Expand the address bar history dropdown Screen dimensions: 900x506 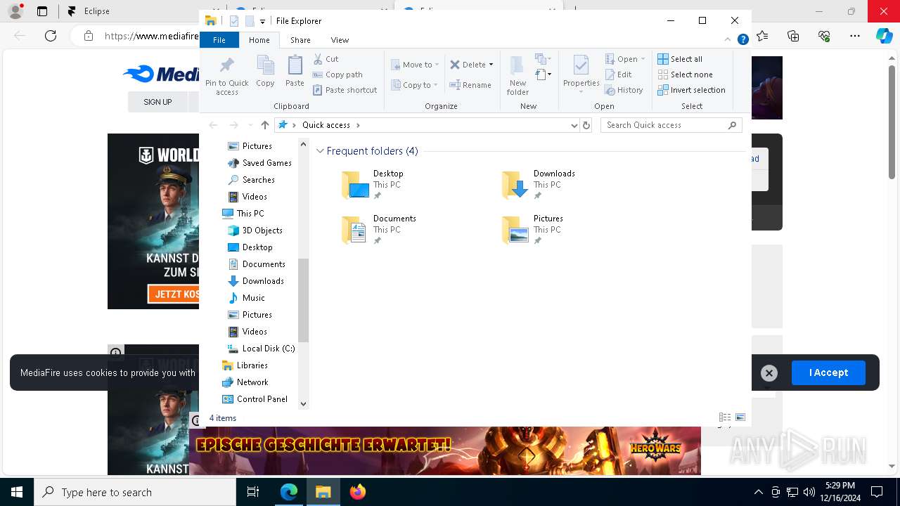(x=574, y=125)
